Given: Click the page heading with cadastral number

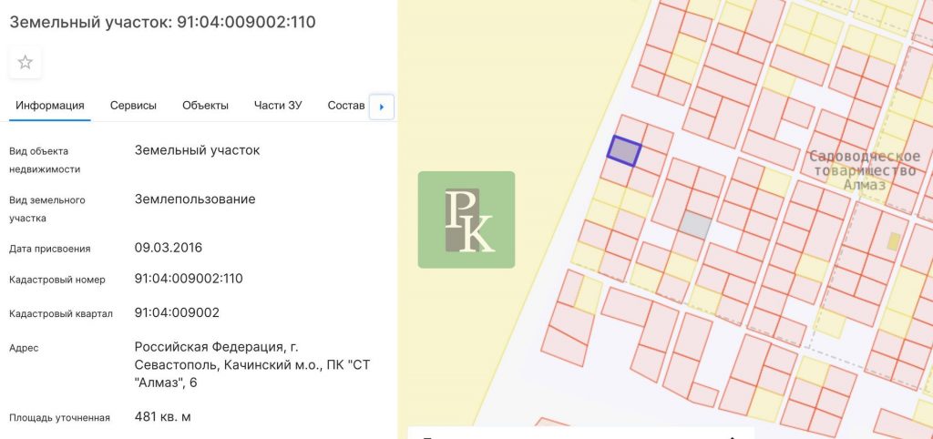Looking at the screenshot, I should (x=162, y=22).
